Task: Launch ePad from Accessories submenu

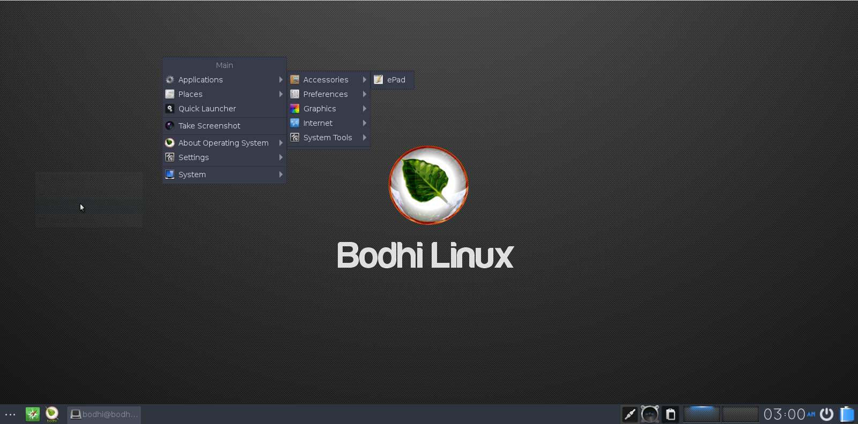Action: (x=393, y=80)
